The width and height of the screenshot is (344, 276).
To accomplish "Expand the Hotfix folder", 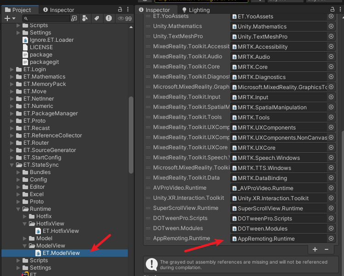I will tap(24, 216).
